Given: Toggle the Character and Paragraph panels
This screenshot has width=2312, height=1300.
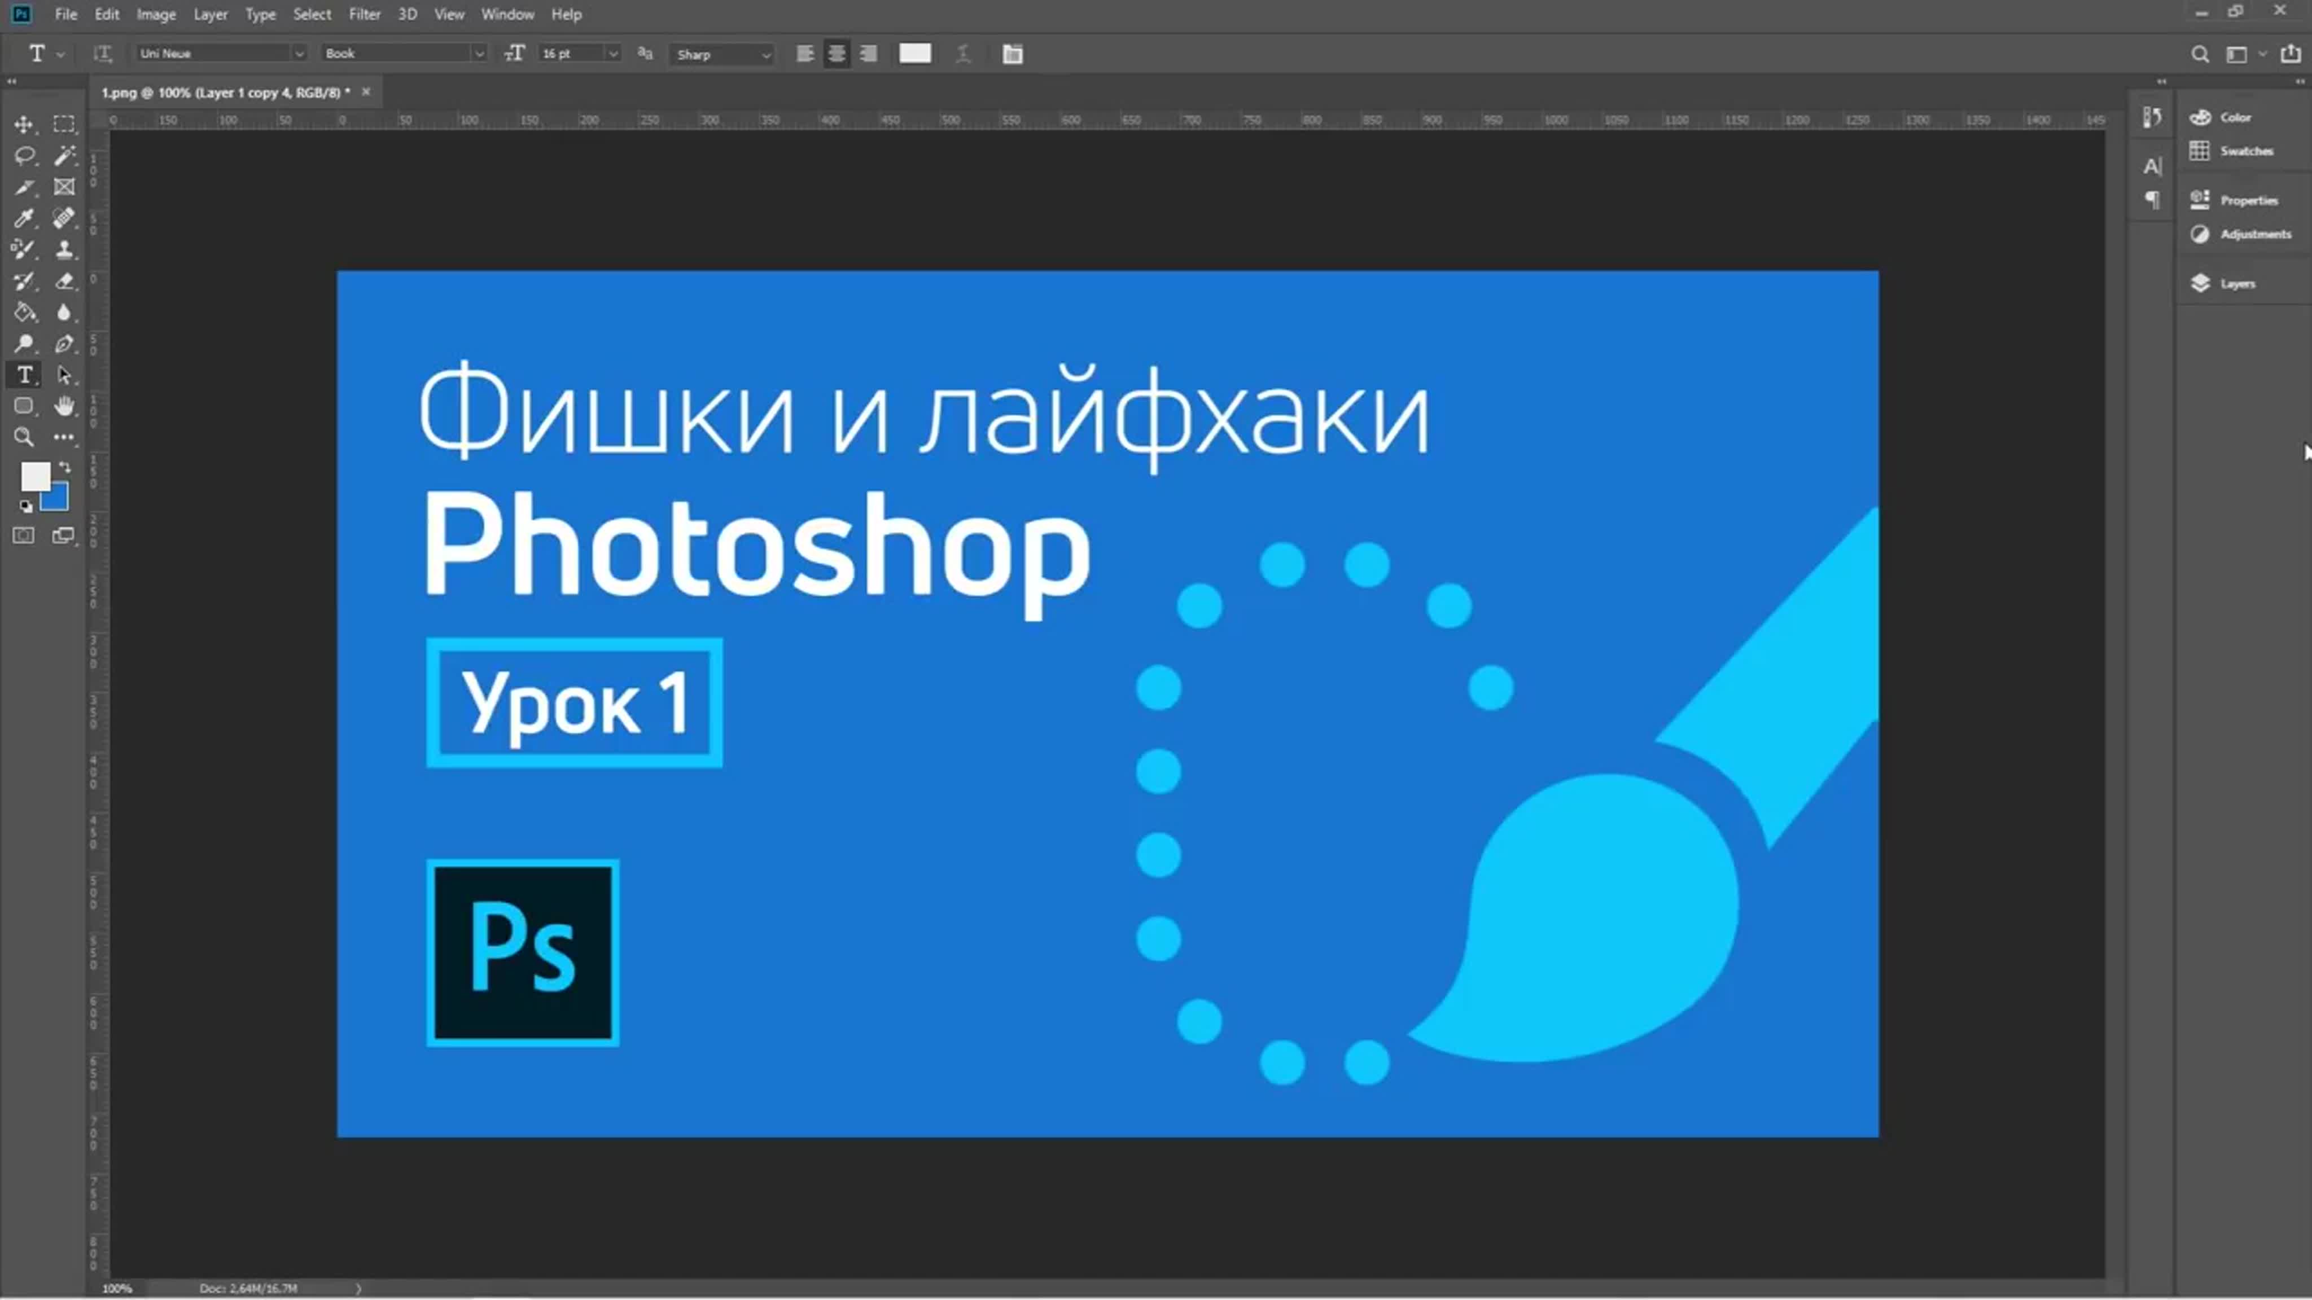Looking at the screenshot, I should [1013, 54].
